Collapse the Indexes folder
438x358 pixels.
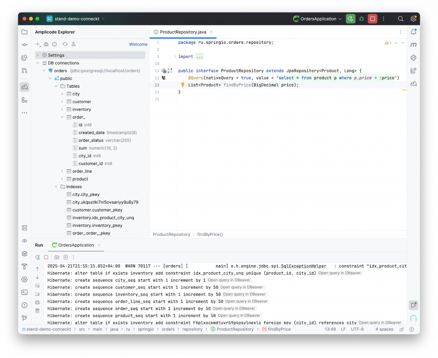[x=56, y=187]
